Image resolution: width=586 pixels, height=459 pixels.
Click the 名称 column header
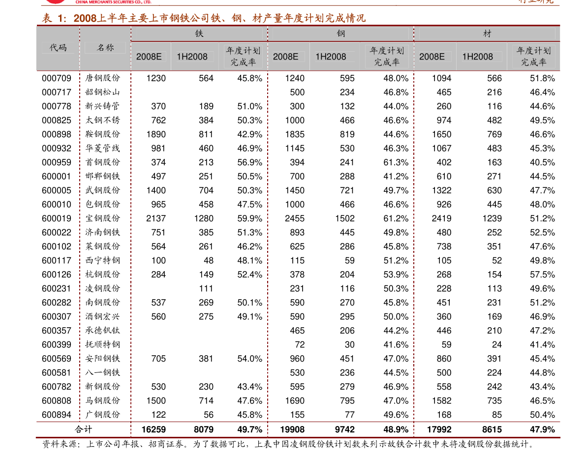[105, 48]
